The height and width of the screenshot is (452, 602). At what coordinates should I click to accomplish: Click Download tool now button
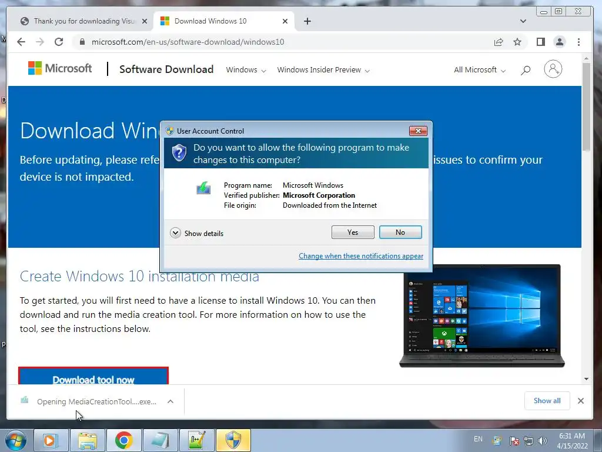pos(93,377)
